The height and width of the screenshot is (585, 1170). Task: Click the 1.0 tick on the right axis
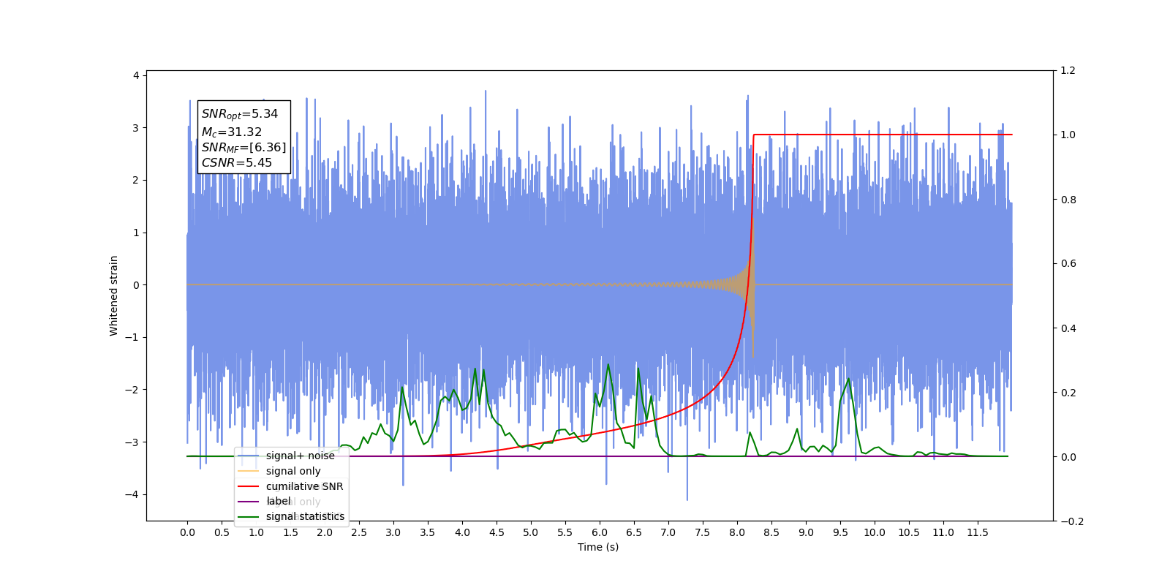pos(1068,135)
